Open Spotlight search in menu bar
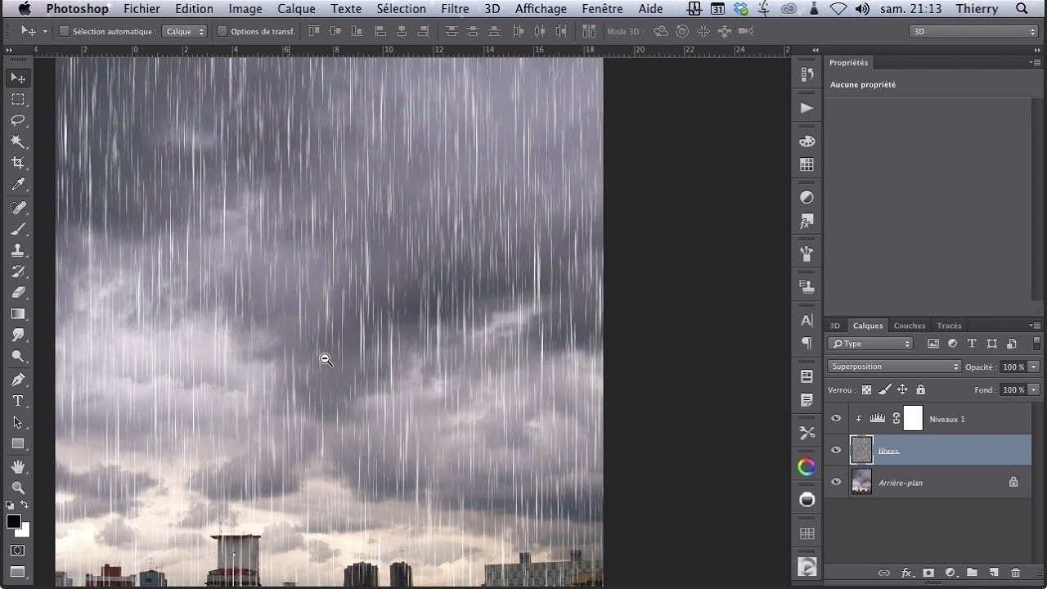1047x589 pixels. tap(1022, 9)
